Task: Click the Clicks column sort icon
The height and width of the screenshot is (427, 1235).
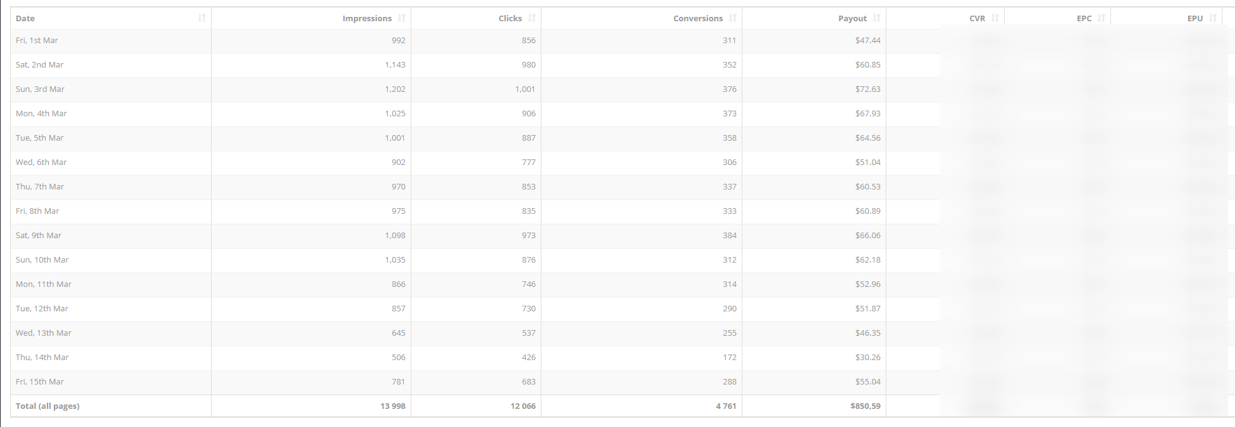Action: click(x=531, y=18)
